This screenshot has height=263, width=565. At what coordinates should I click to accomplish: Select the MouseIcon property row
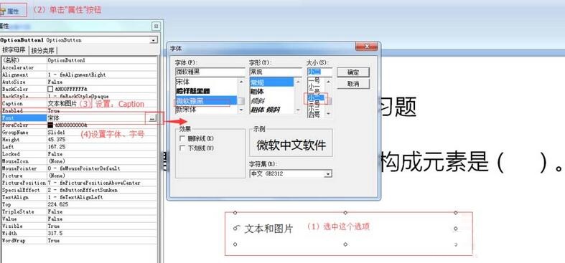click(79, 161)
